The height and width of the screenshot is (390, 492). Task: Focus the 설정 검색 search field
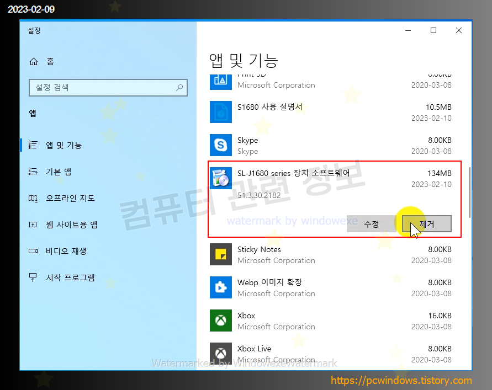[x=108, y=88]
